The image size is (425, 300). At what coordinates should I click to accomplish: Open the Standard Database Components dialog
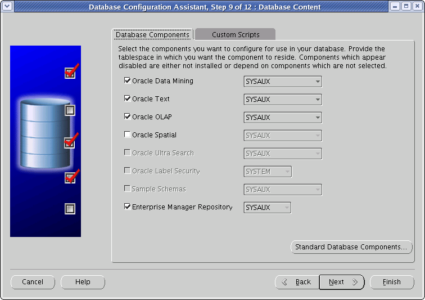pos(351,247)
